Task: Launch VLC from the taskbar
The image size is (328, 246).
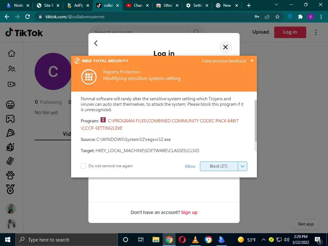Action: [x=195, y=240]
